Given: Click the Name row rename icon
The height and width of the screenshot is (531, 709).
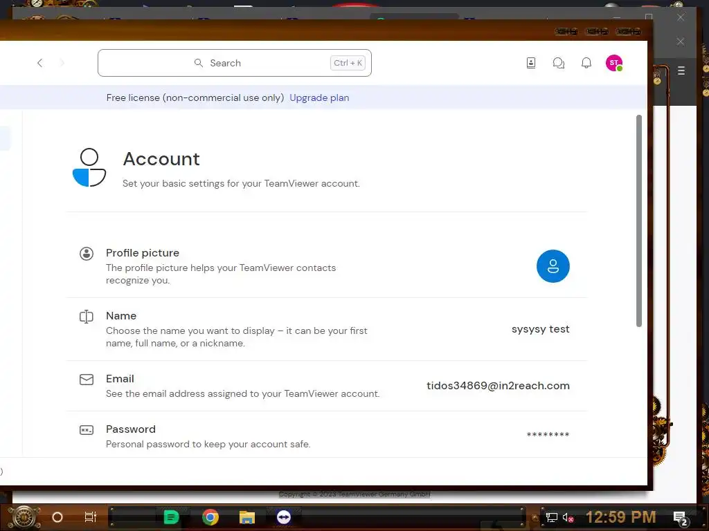Looking at the screenshot, I should [87, 317].
